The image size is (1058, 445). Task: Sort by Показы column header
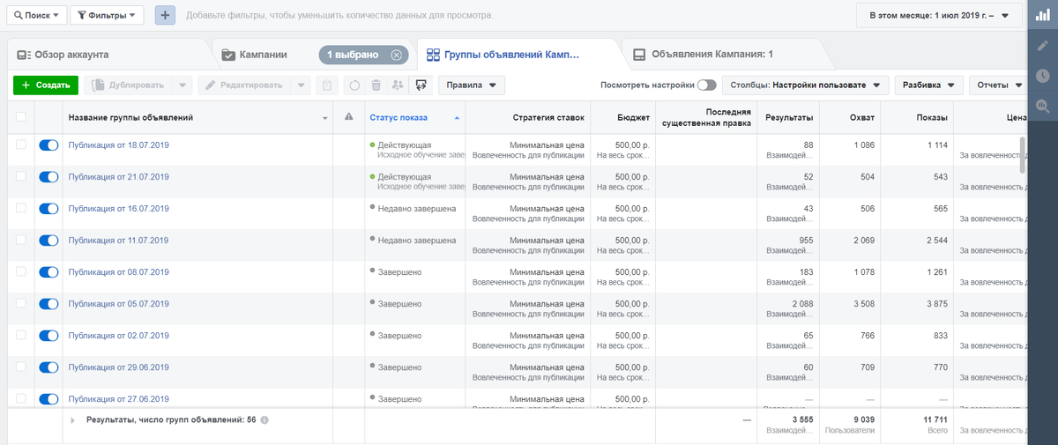932,117
